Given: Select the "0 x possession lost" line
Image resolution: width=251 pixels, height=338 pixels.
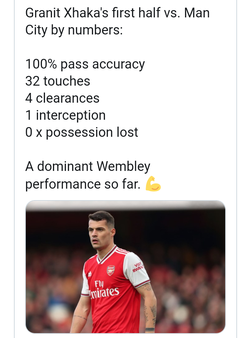Looking at the screenshot, I should point(82,132).
